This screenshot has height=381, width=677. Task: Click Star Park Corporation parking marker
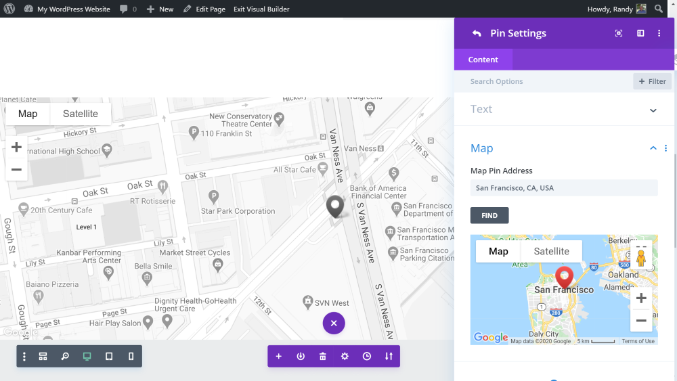213,196
